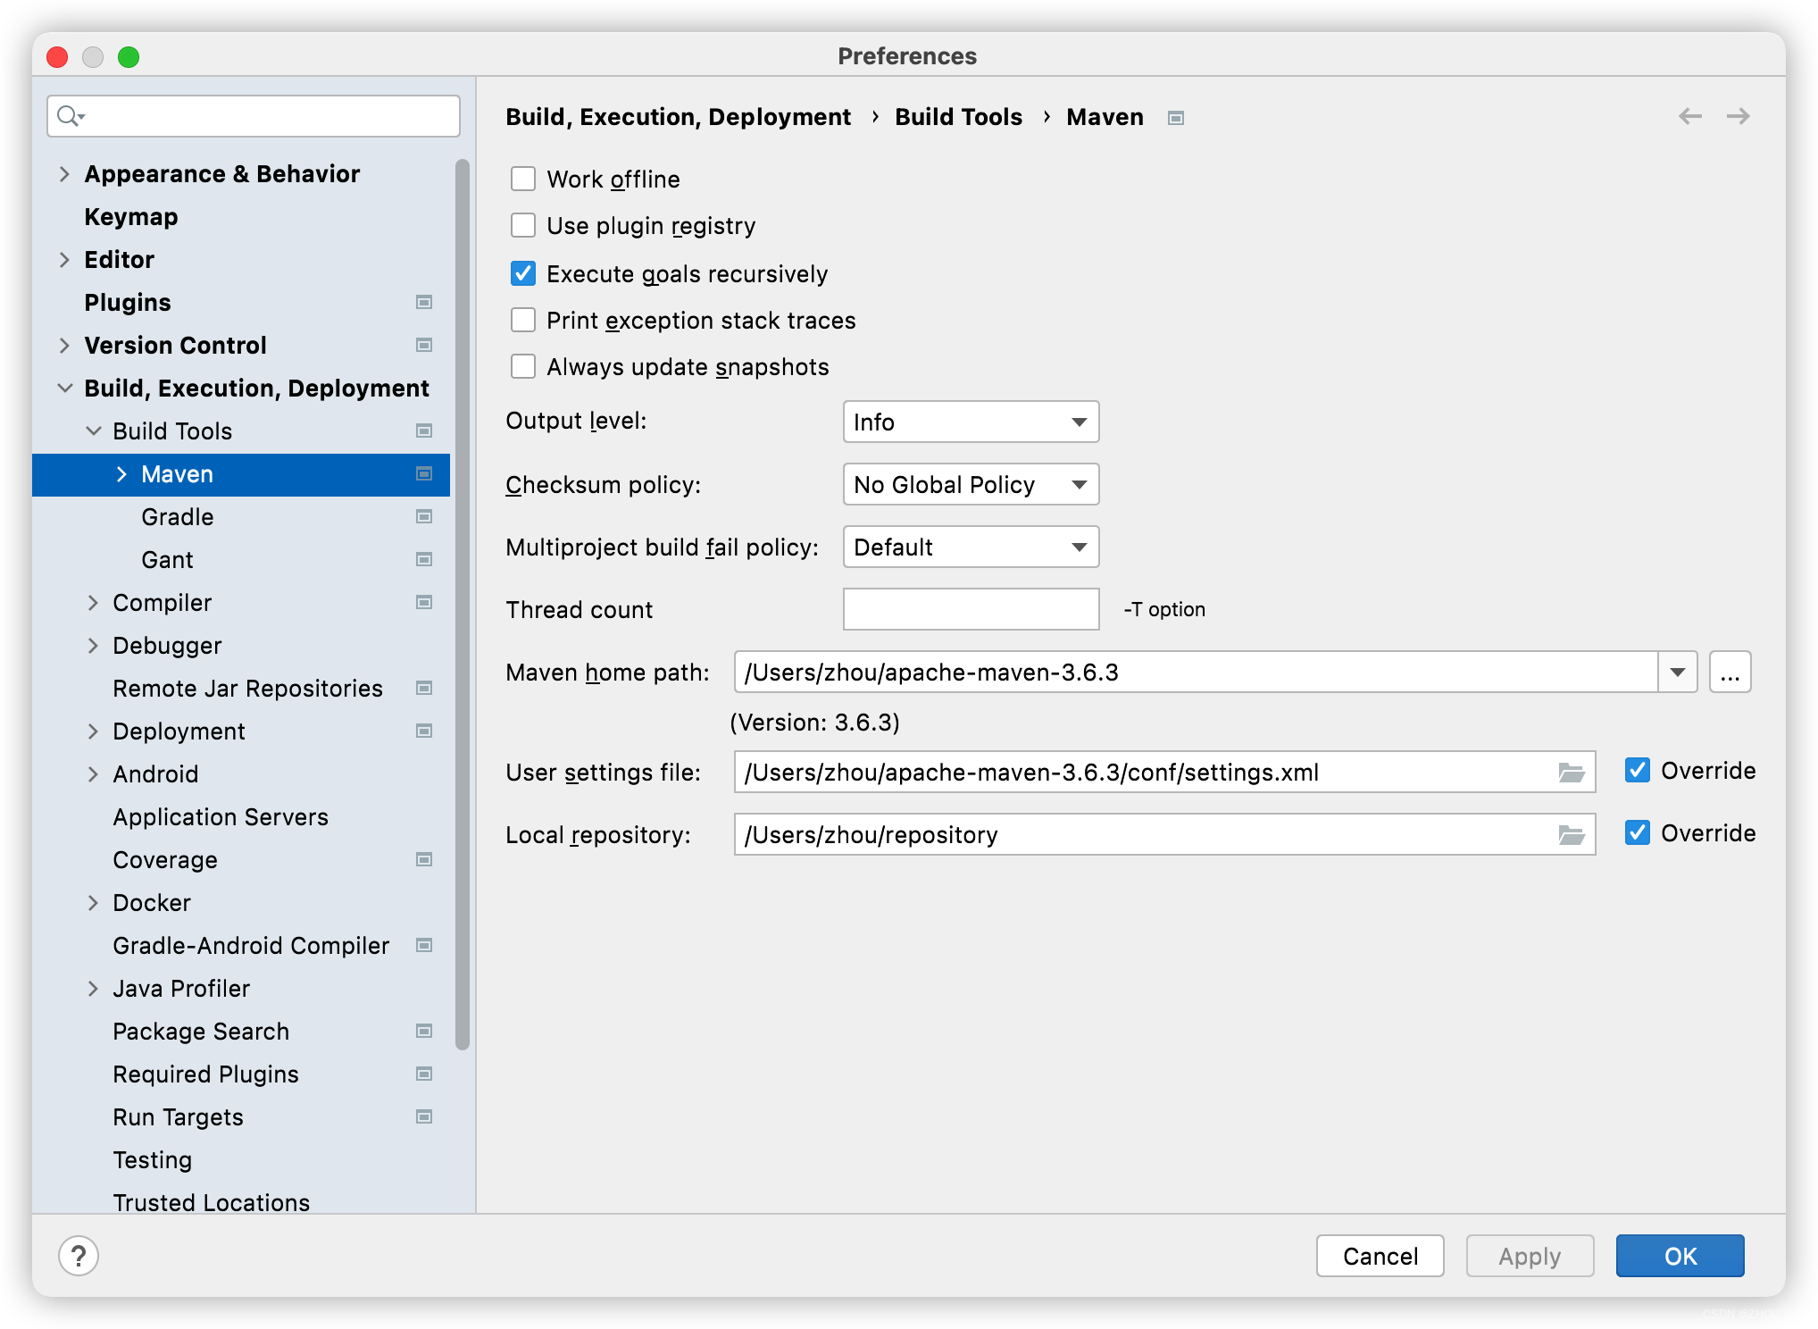Viewport: 1818px width, 1329px height.
Task: Change the Checksum policy selection
Action: [971, 484]
